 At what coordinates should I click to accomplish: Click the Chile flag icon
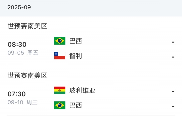tap(60, 56)
